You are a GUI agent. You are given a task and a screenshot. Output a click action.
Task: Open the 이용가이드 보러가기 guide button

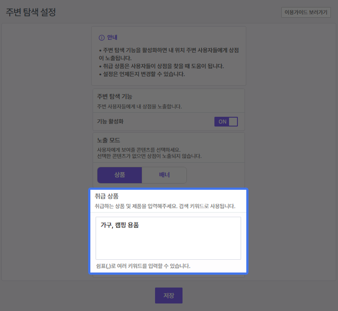point(306,12)
